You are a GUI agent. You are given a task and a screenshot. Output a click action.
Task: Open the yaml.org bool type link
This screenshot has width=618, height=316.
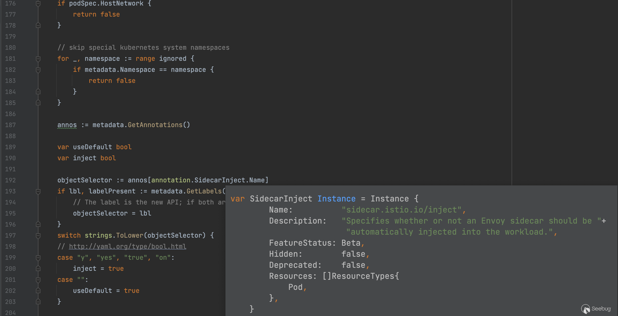128,246
